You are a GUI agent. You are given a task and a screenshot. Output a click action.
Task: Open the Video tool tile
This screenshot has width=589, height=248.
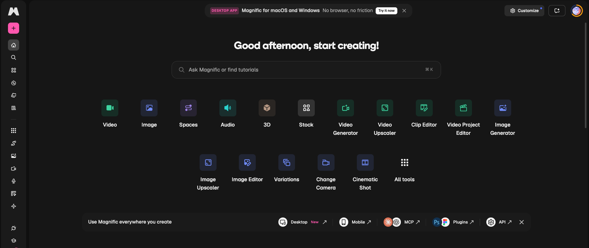[x=110, y=114]
